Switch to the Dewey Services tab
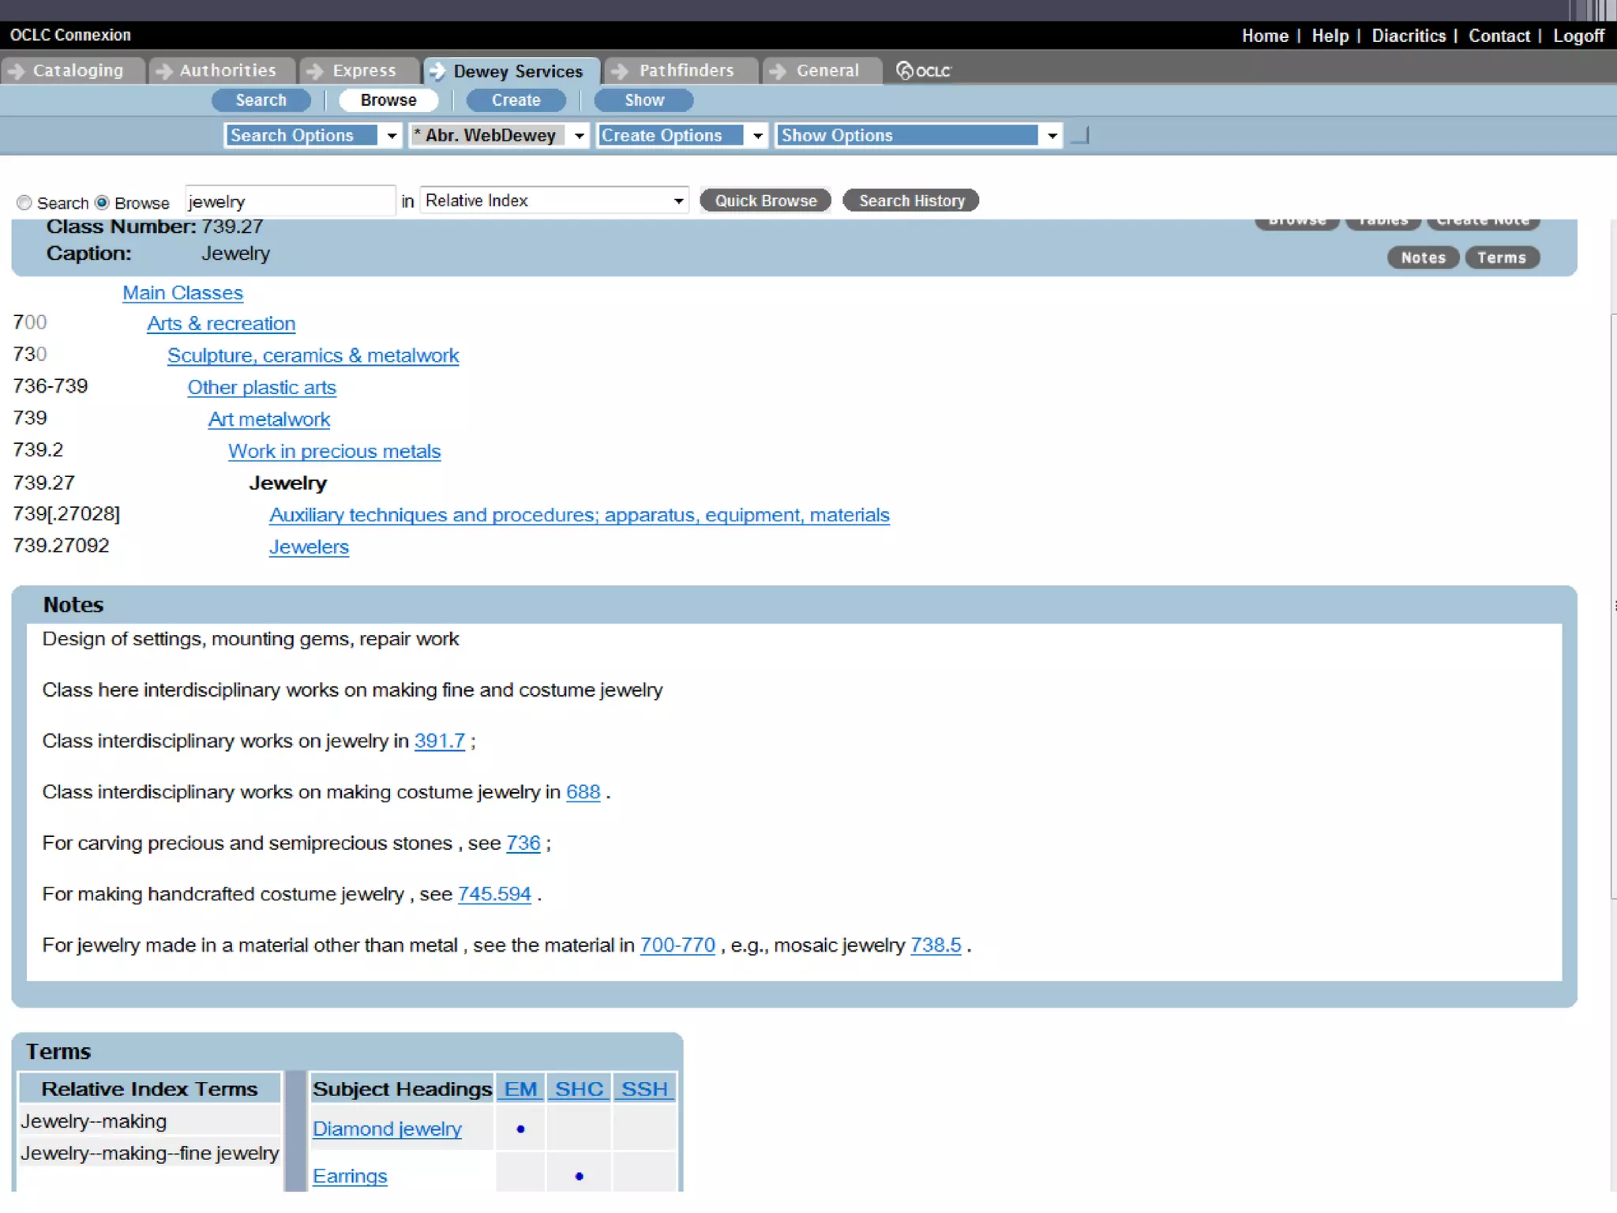 click(x=517, y=71)
